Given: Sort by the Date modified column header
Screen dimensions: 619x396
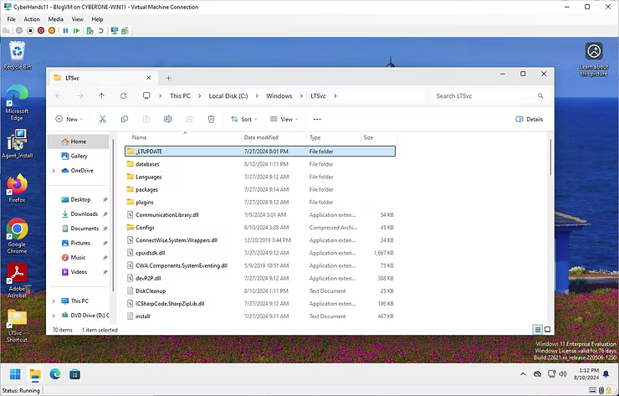Looking at the screenshot, I should [274, 137].
